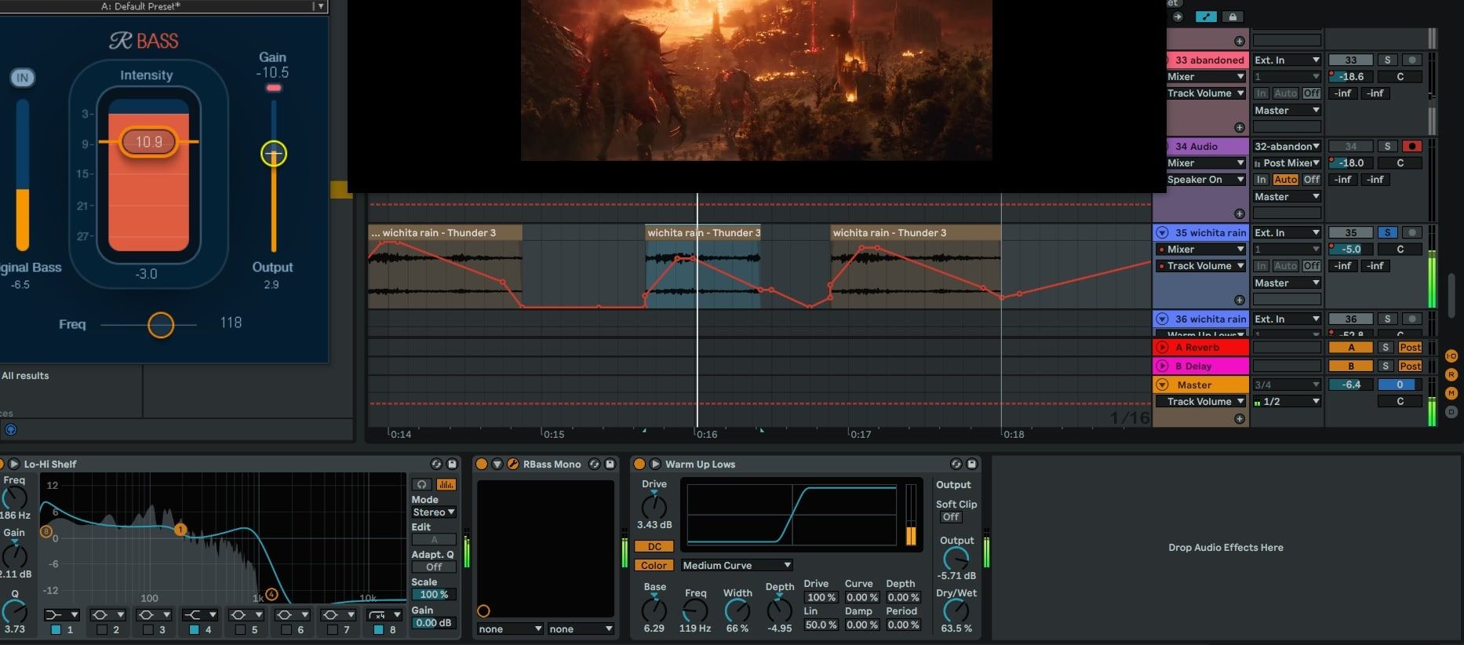Viewport: 1464px width, 645px height.
Task: Click track 36 volume value field
Action: (1350, 333)
